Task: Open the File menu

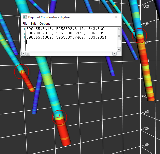Action: tap(25, 24)
